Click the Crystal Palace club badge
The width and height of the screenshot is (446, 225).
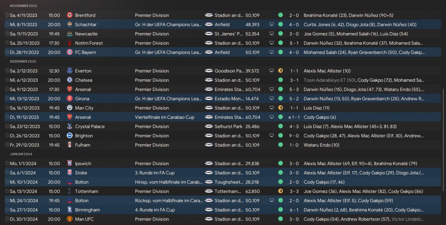(69, 126)
